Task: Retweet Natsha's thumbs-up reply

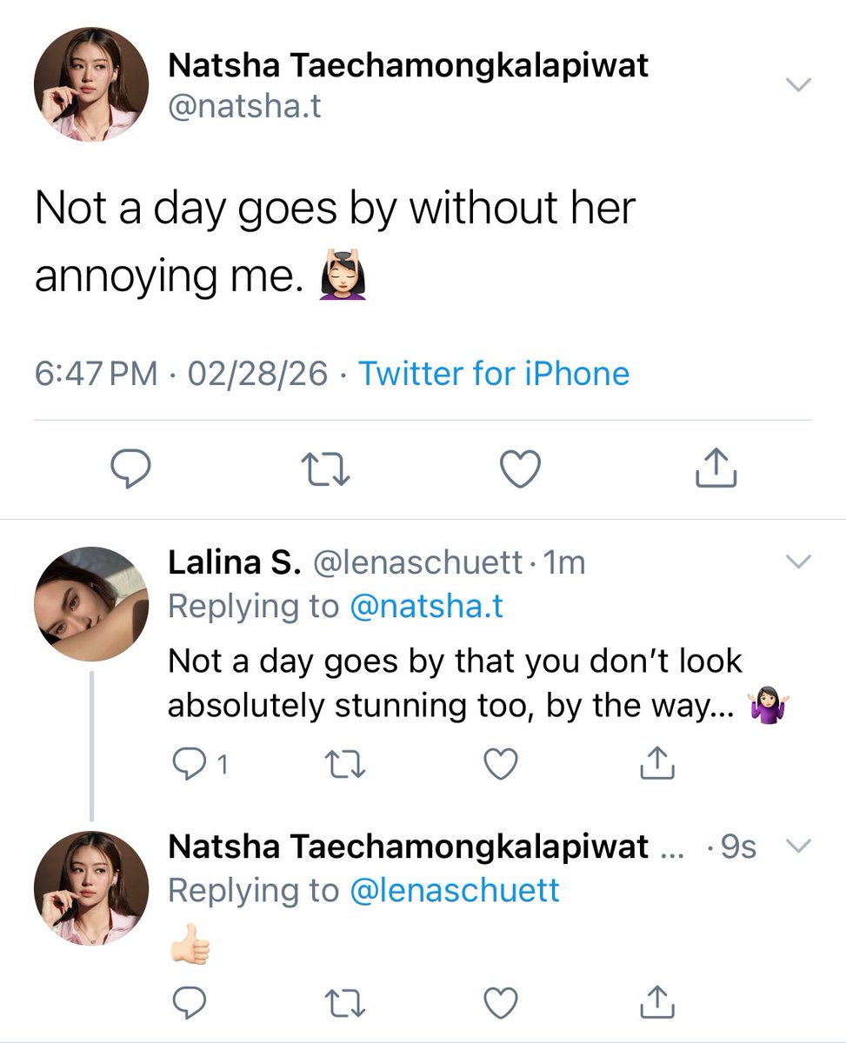Action: [x=343, y=1002]
